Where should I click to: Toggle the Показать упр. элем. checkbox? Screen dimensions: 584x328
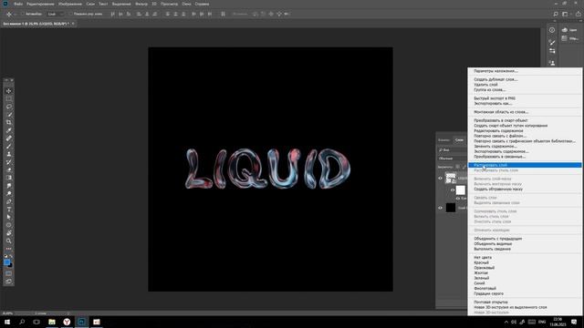click(70, 14)
